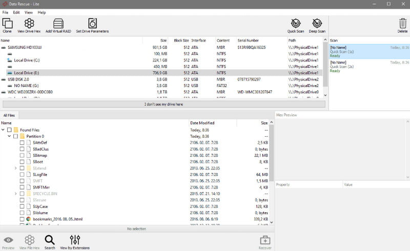Open the Edit menu
The image size is (410, 251).
pyautogui.click(x=16, y=12)
